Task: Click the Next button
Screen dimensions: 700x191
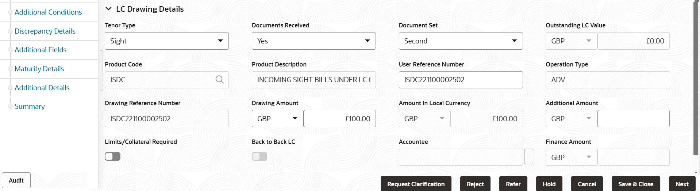Action: [682, 184]
